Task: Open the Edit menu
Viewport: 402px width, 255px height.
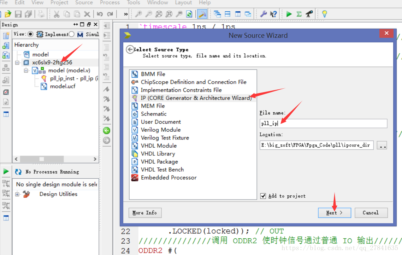Action: (20, 2)
